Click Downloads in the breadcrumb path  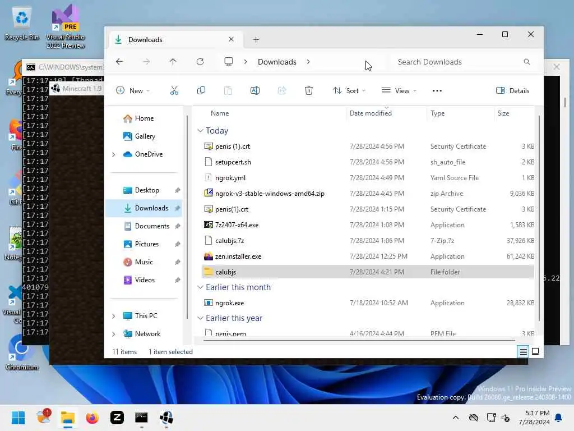point(277,62)
